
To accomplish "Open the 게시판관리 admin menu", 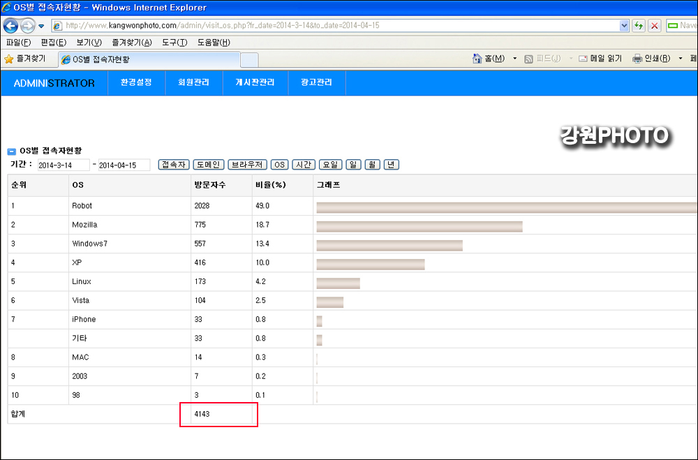I will point(255,82).
